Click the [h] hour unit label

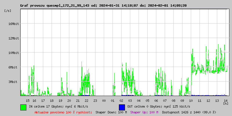[x=226, y=103]
